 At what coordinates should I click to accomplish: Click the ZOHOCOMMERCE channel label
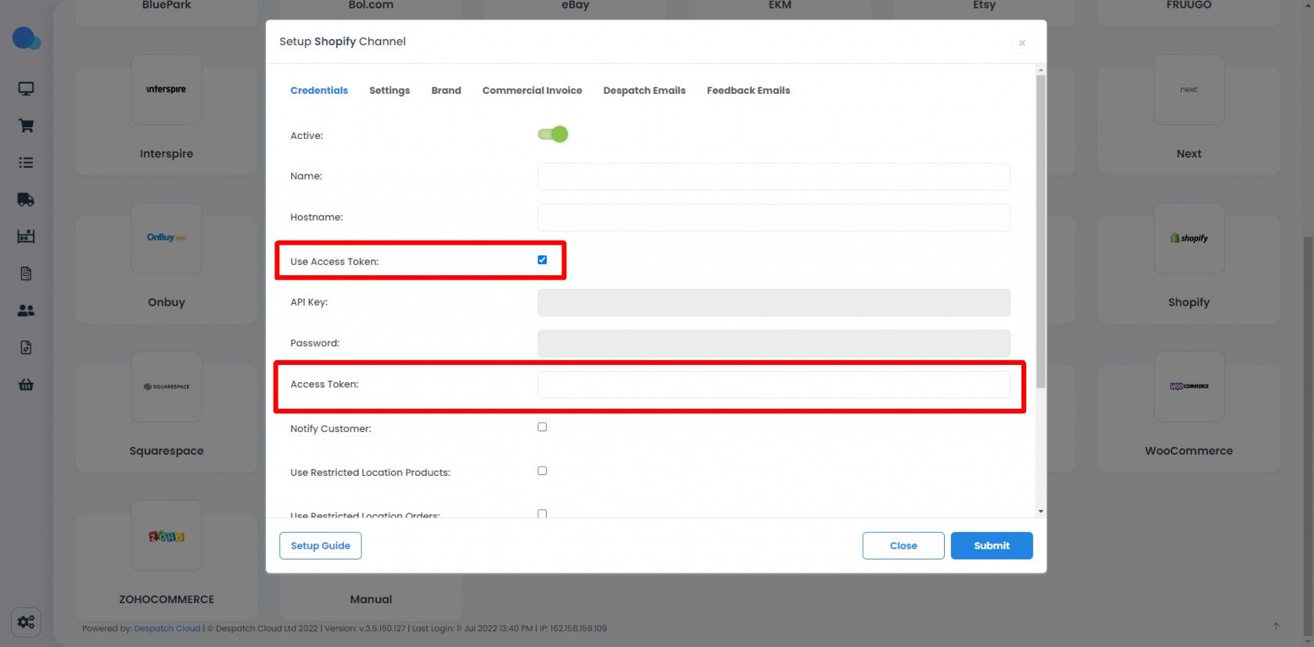167,599
